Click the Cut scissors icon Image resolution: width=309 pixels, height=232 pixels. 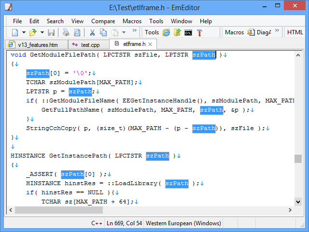coord(92,32)
